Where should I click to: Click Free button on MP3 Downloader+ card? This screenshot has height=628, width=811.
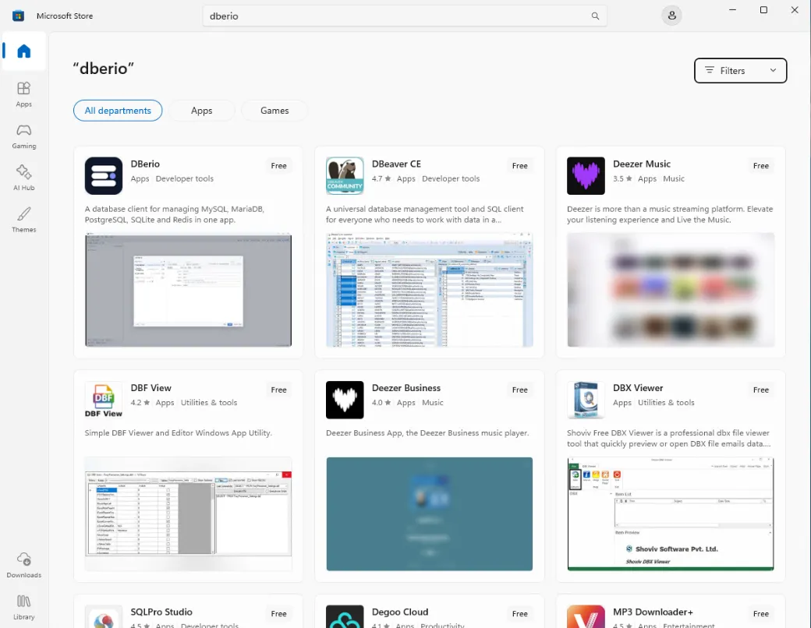(x=761, y=613)
